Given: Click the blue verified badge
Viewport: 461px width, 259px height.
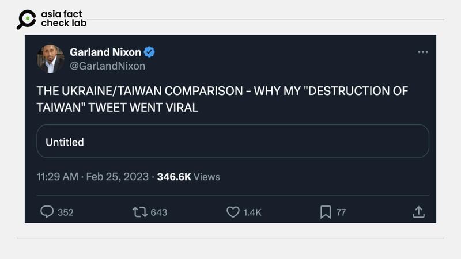Looking at the screenshot, I should pos(149,52).
